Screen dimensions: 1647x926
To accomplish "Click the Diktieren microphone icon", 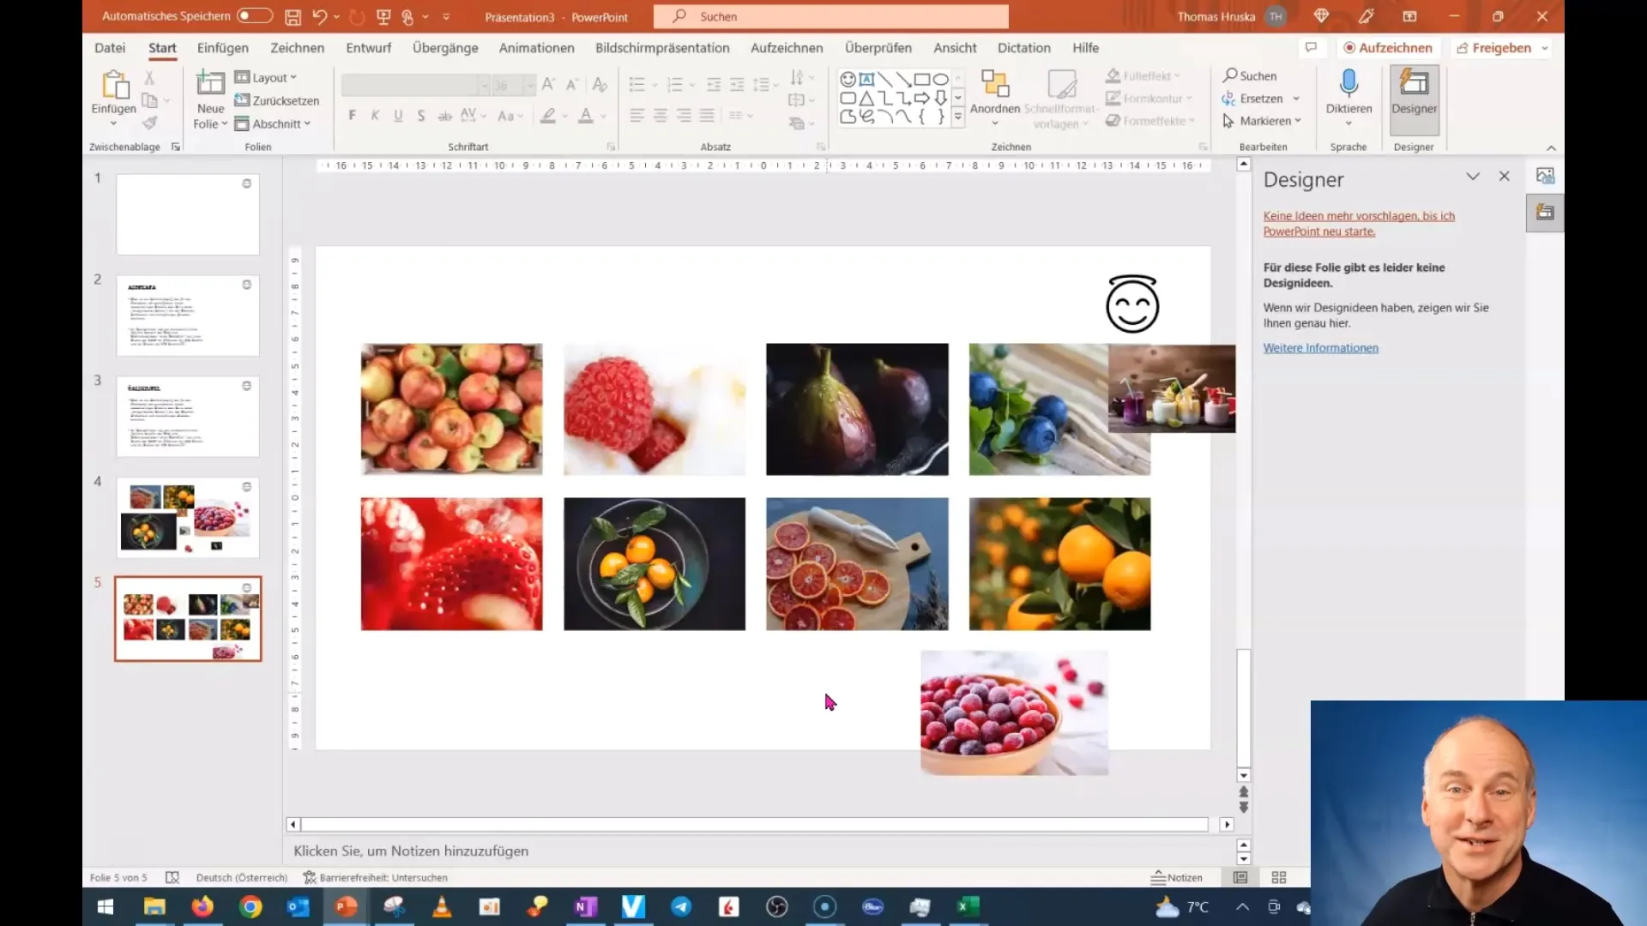I will pos(1348,83).
